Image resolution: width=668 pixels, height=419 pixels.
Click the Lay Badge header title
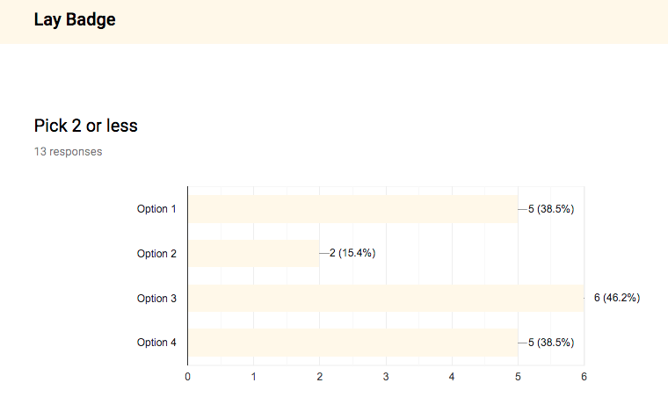click(75, 19)
